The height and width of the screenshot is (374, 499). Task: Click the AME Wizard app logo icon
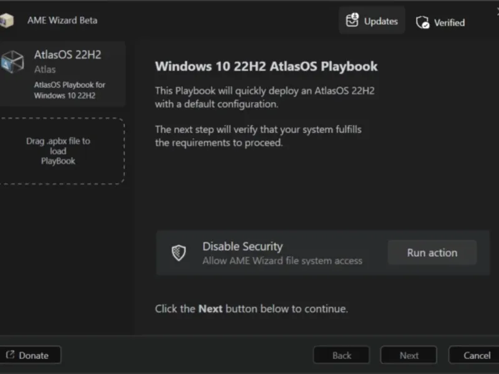click(x=6, y=20)
